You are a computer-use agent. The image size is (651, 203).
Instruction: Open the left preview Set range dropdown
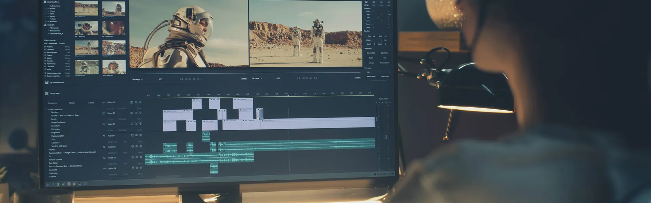point(137,79)
